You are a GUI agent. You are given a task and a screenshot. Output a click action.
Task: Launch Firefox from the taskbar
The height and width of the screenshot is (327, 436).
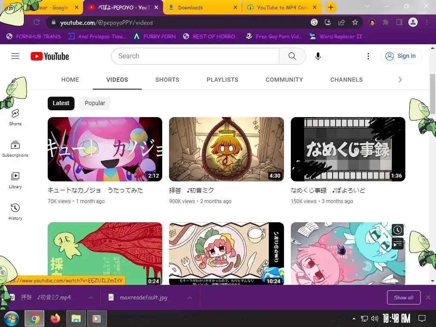click(x=55, y=318)
